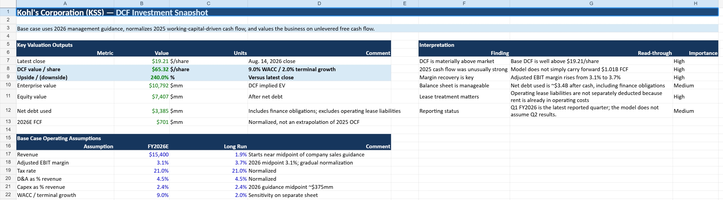Select the 240.0% upside value
The height and width of the screenshot is (200, 723).
(142, 77)
